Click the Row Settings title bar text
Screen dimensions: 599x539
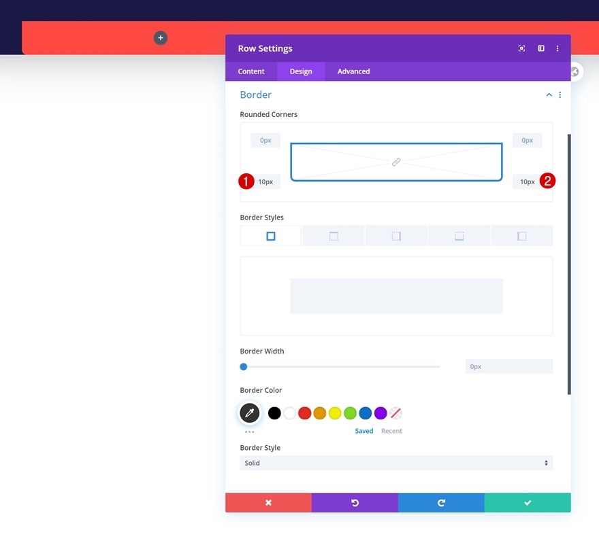coord(265,48)
